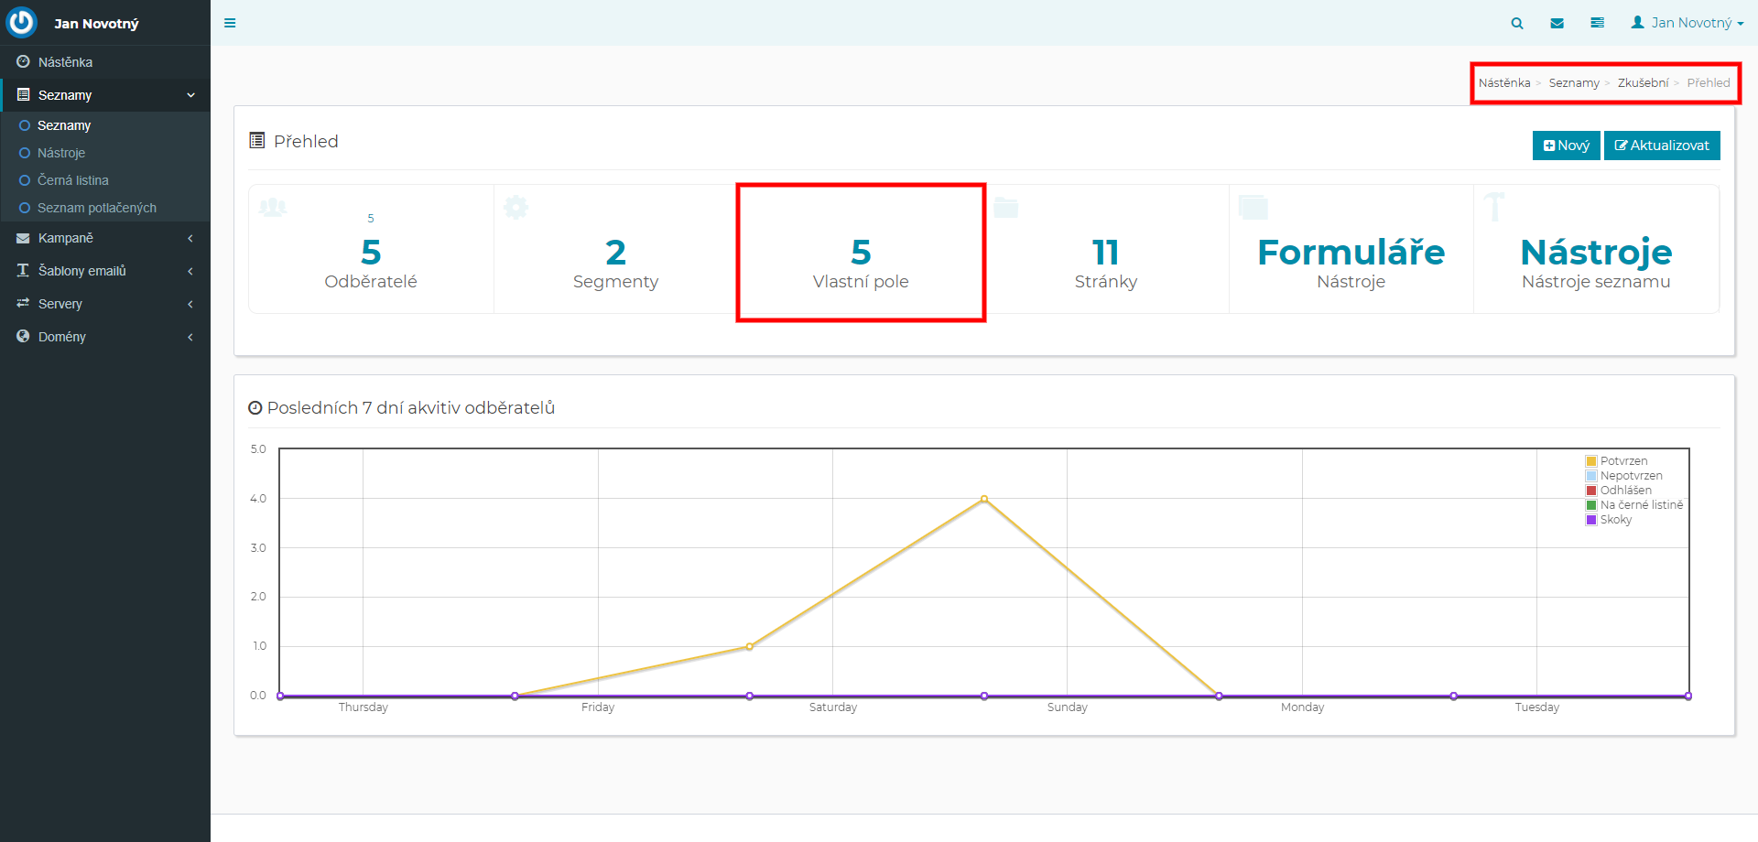Click the Nový button

[1566, 146]
